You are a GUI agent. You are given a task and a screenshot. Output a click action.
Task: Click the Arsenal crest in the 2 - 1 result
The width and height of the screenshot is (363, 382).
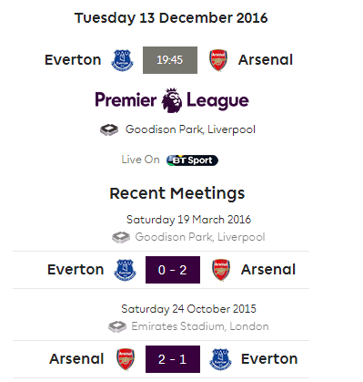[126, 359]
